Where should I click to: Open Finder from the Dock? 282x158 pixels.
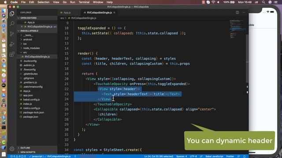pyautogui.click(x=4, y=11)
